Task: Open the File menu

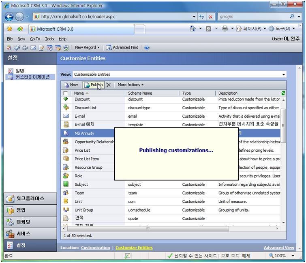Action: pyautogui.click(x=10, y=39)
